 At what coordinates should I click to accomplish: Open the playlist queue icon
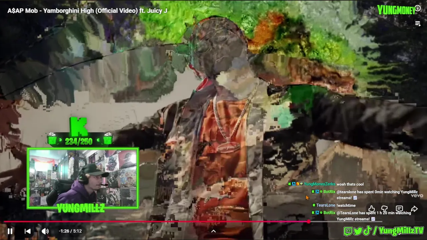(x=418, y=23)
